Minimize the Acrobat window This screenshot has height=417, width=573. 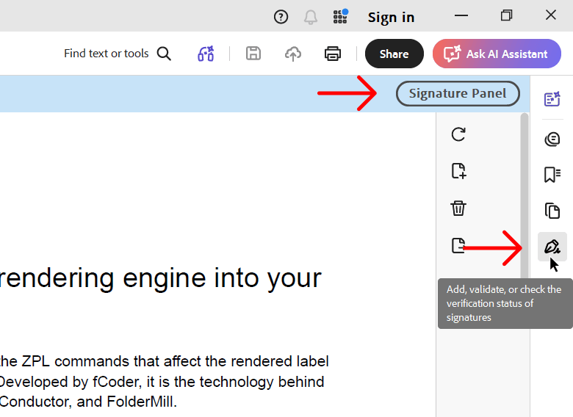pyautogui.click(x=461, y=15)
